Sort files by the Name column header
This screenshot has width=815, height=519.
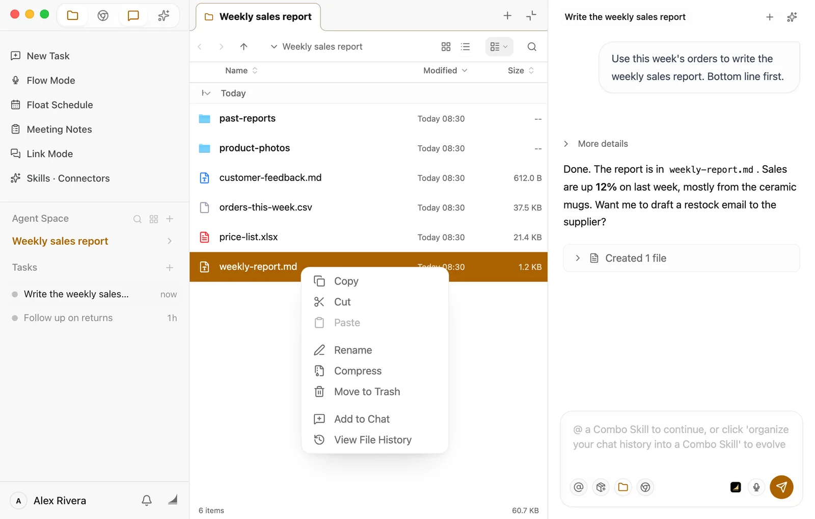coord(241,70)
